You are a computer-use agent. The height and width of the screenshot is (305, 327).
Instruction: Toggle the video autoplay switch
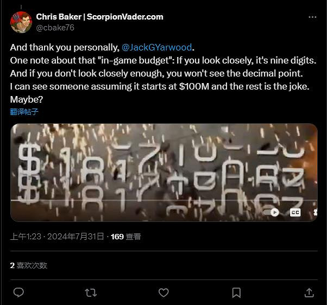[x=272, y=212]
